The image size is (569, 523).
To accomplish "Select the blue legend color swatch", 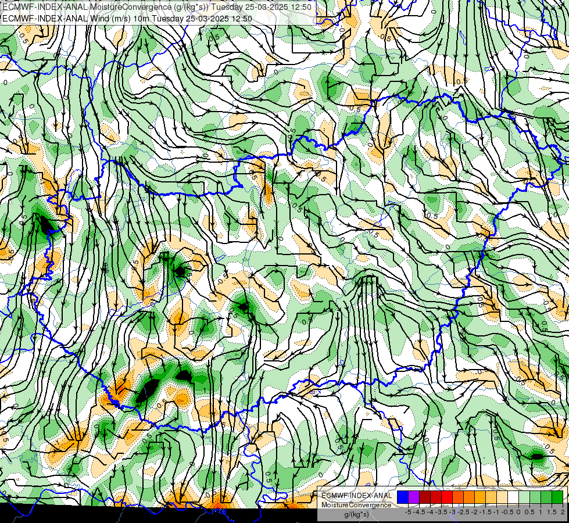I will (x=403, y=497).
